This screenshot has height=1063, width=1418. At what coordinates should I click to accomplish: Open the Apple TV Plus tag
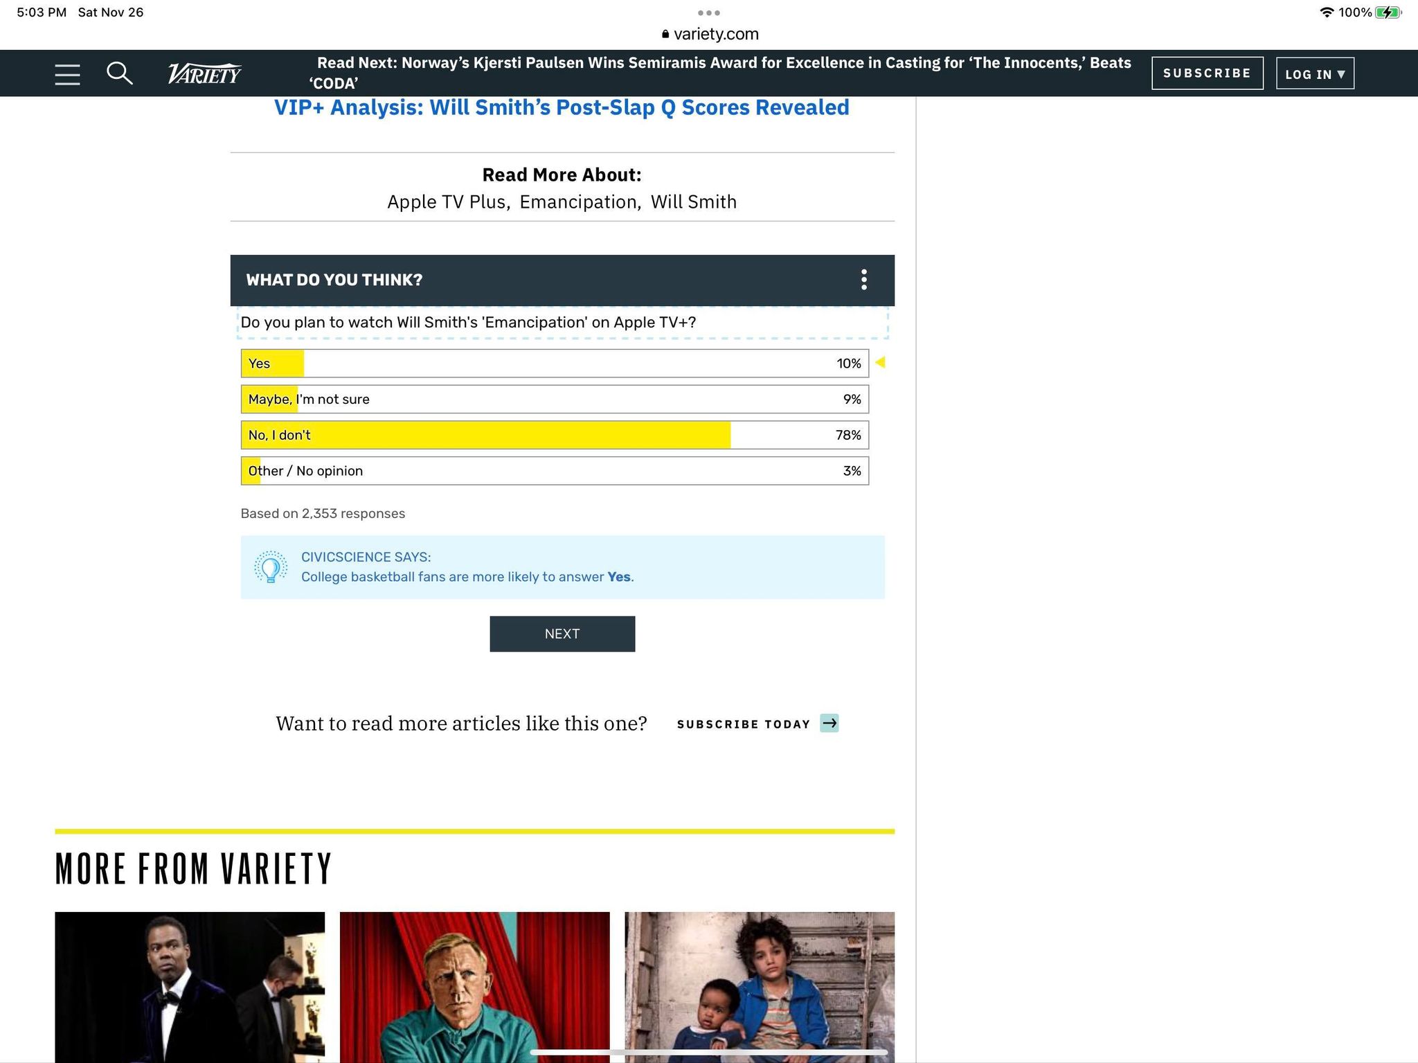pyautogui.click(x=447, y=202)
